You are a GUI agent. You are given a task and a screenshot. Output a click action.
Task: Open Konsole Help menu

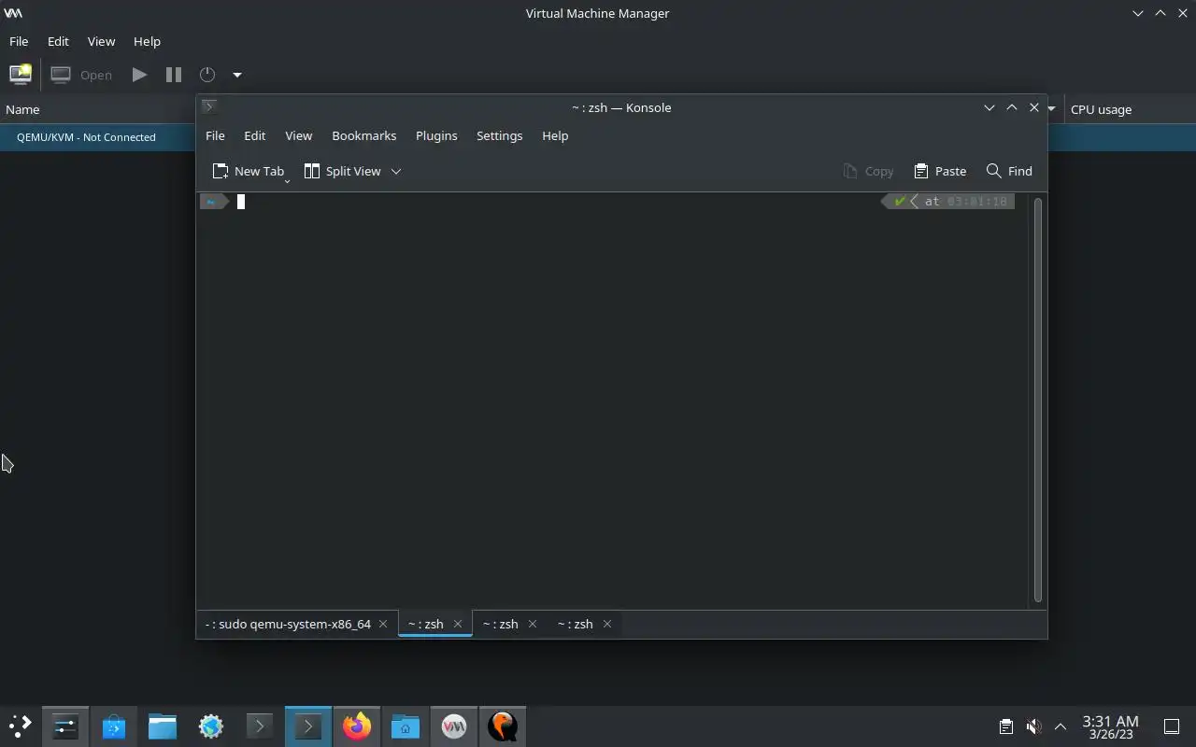[x=555, y=135]
